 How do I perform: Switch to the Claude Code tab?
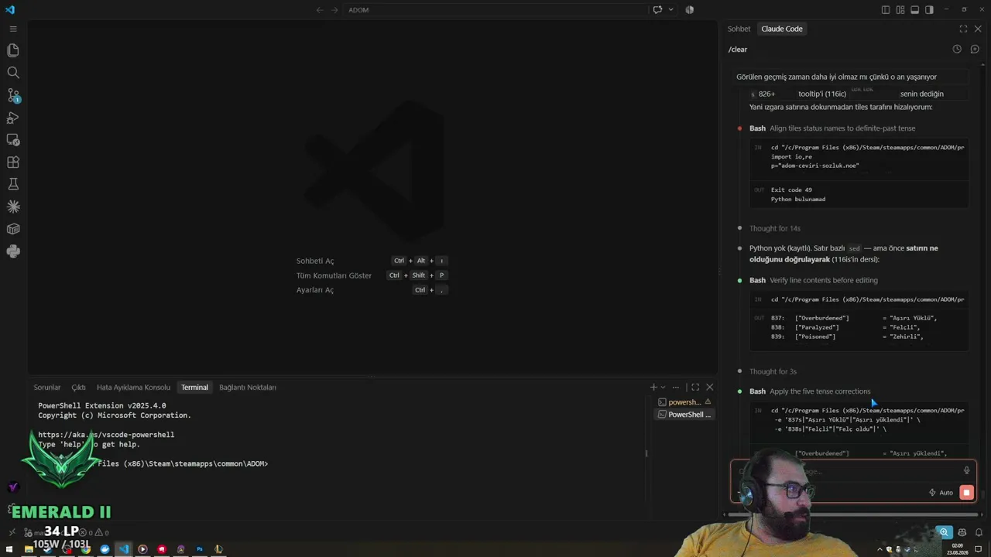click(782, 29)
